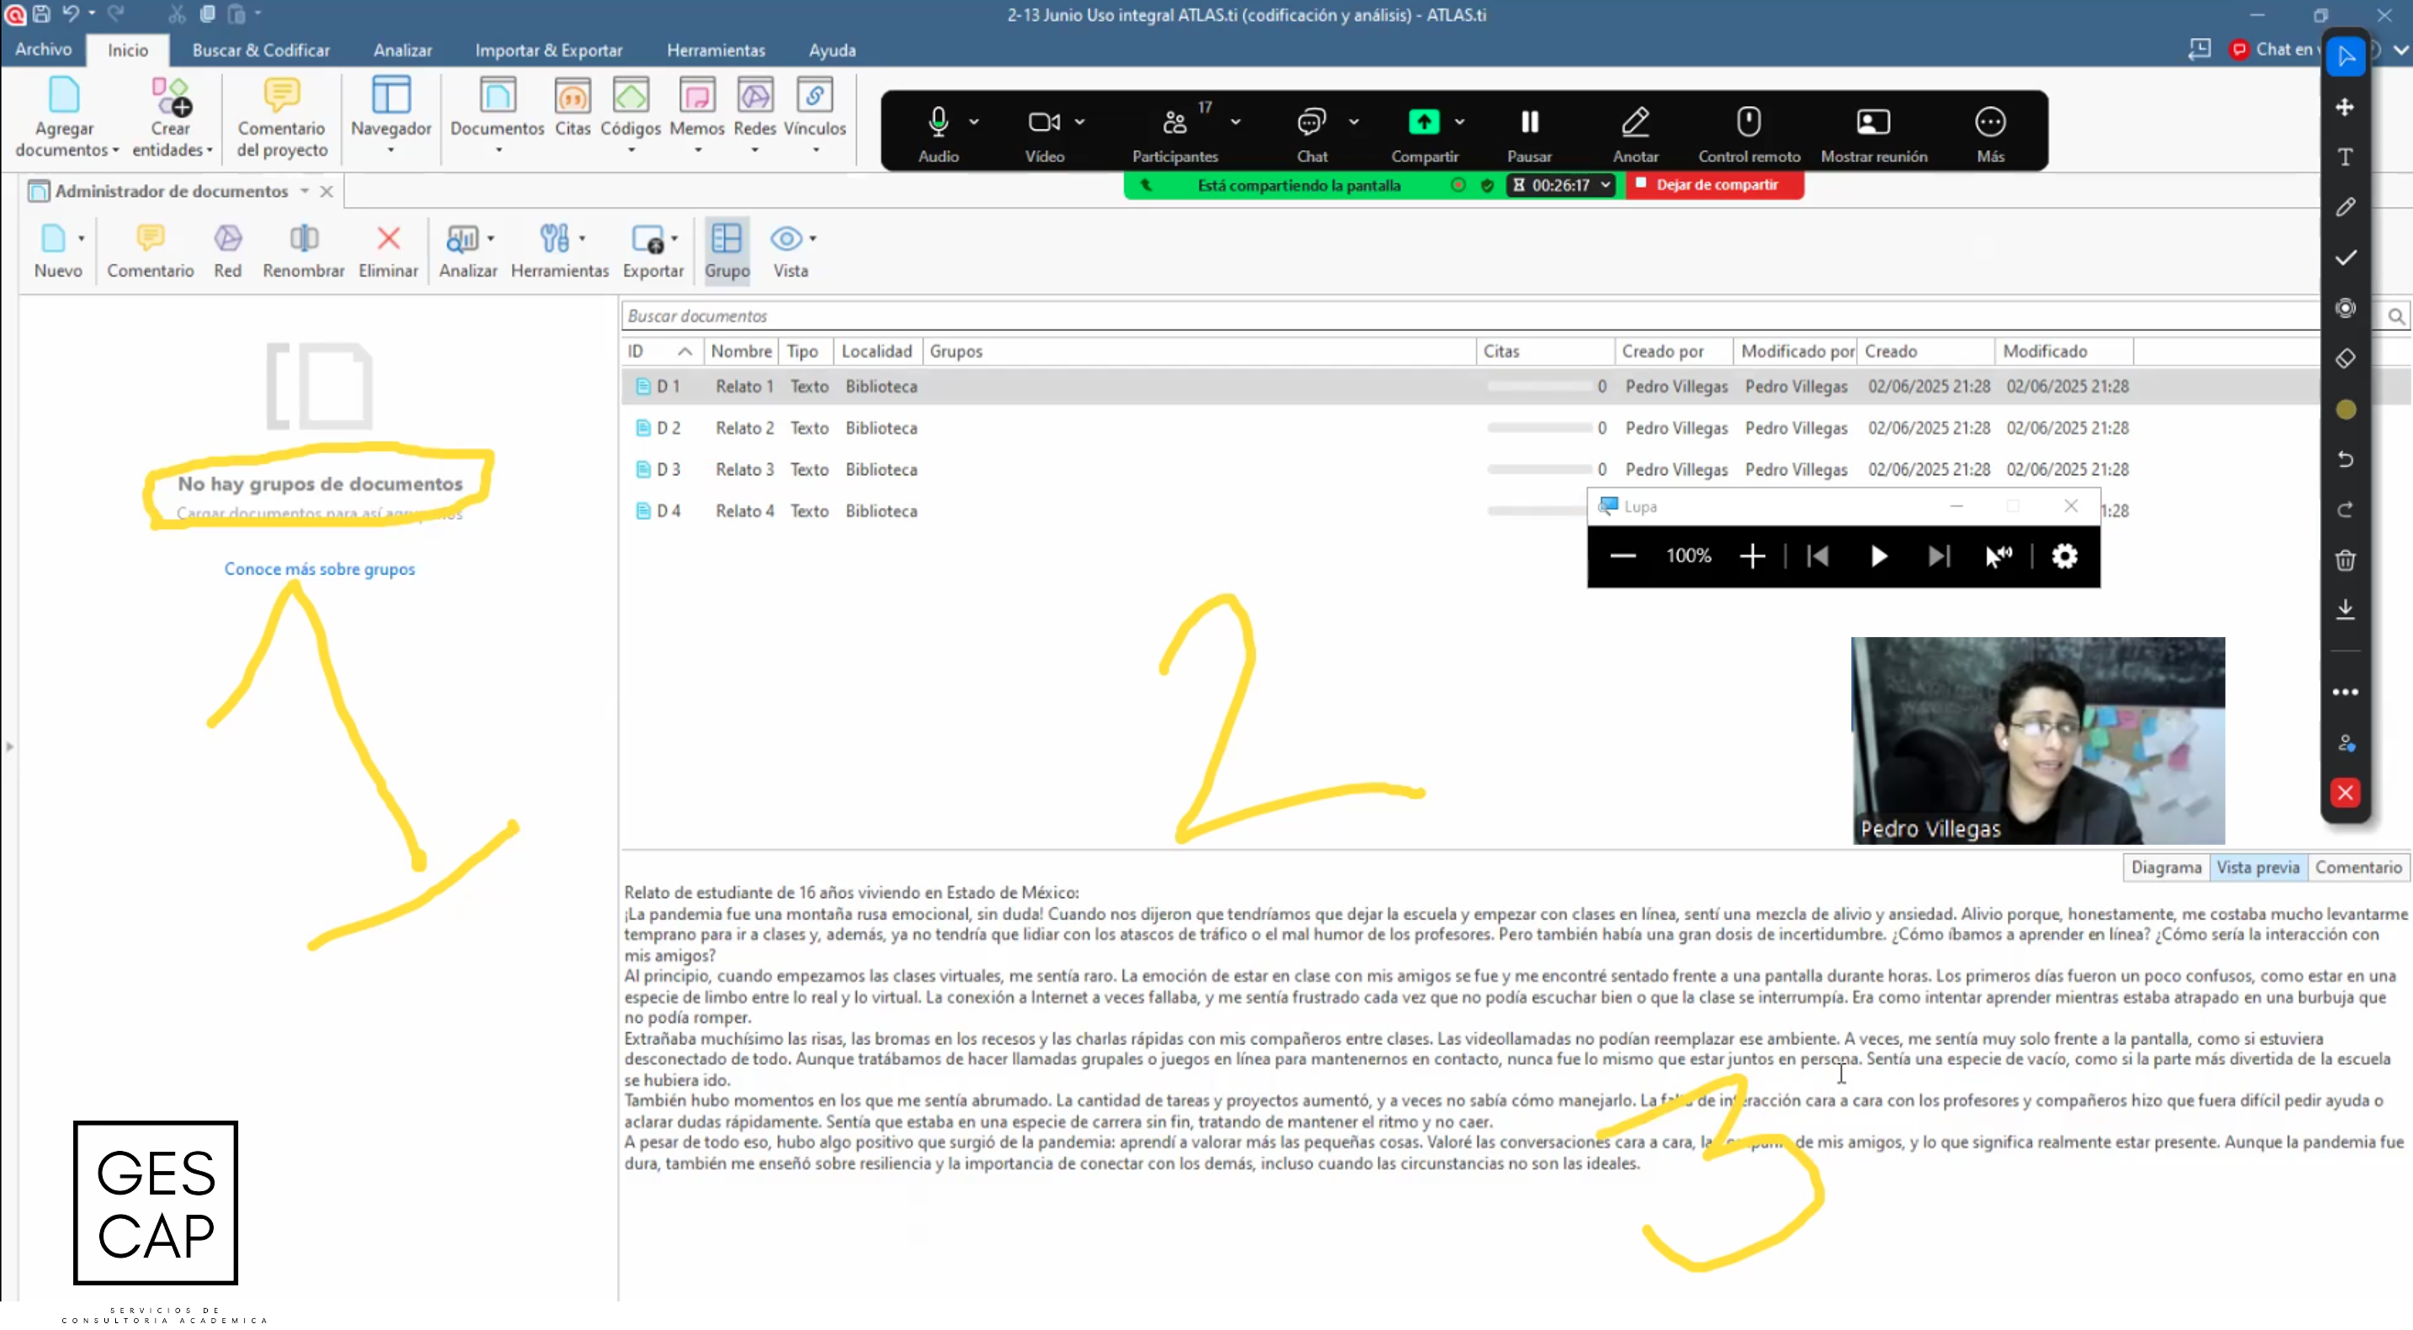Expand Vista dropdown arrow

(812, 239)
